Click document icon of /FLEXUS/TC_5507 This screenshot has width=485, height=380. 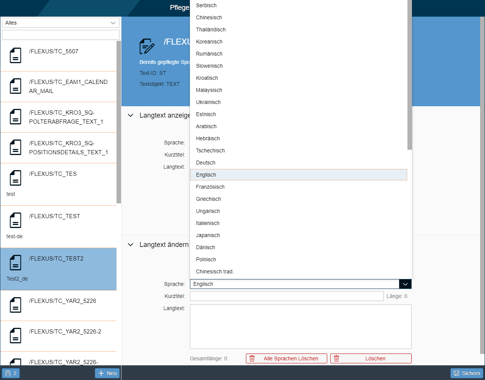point(16,55)
